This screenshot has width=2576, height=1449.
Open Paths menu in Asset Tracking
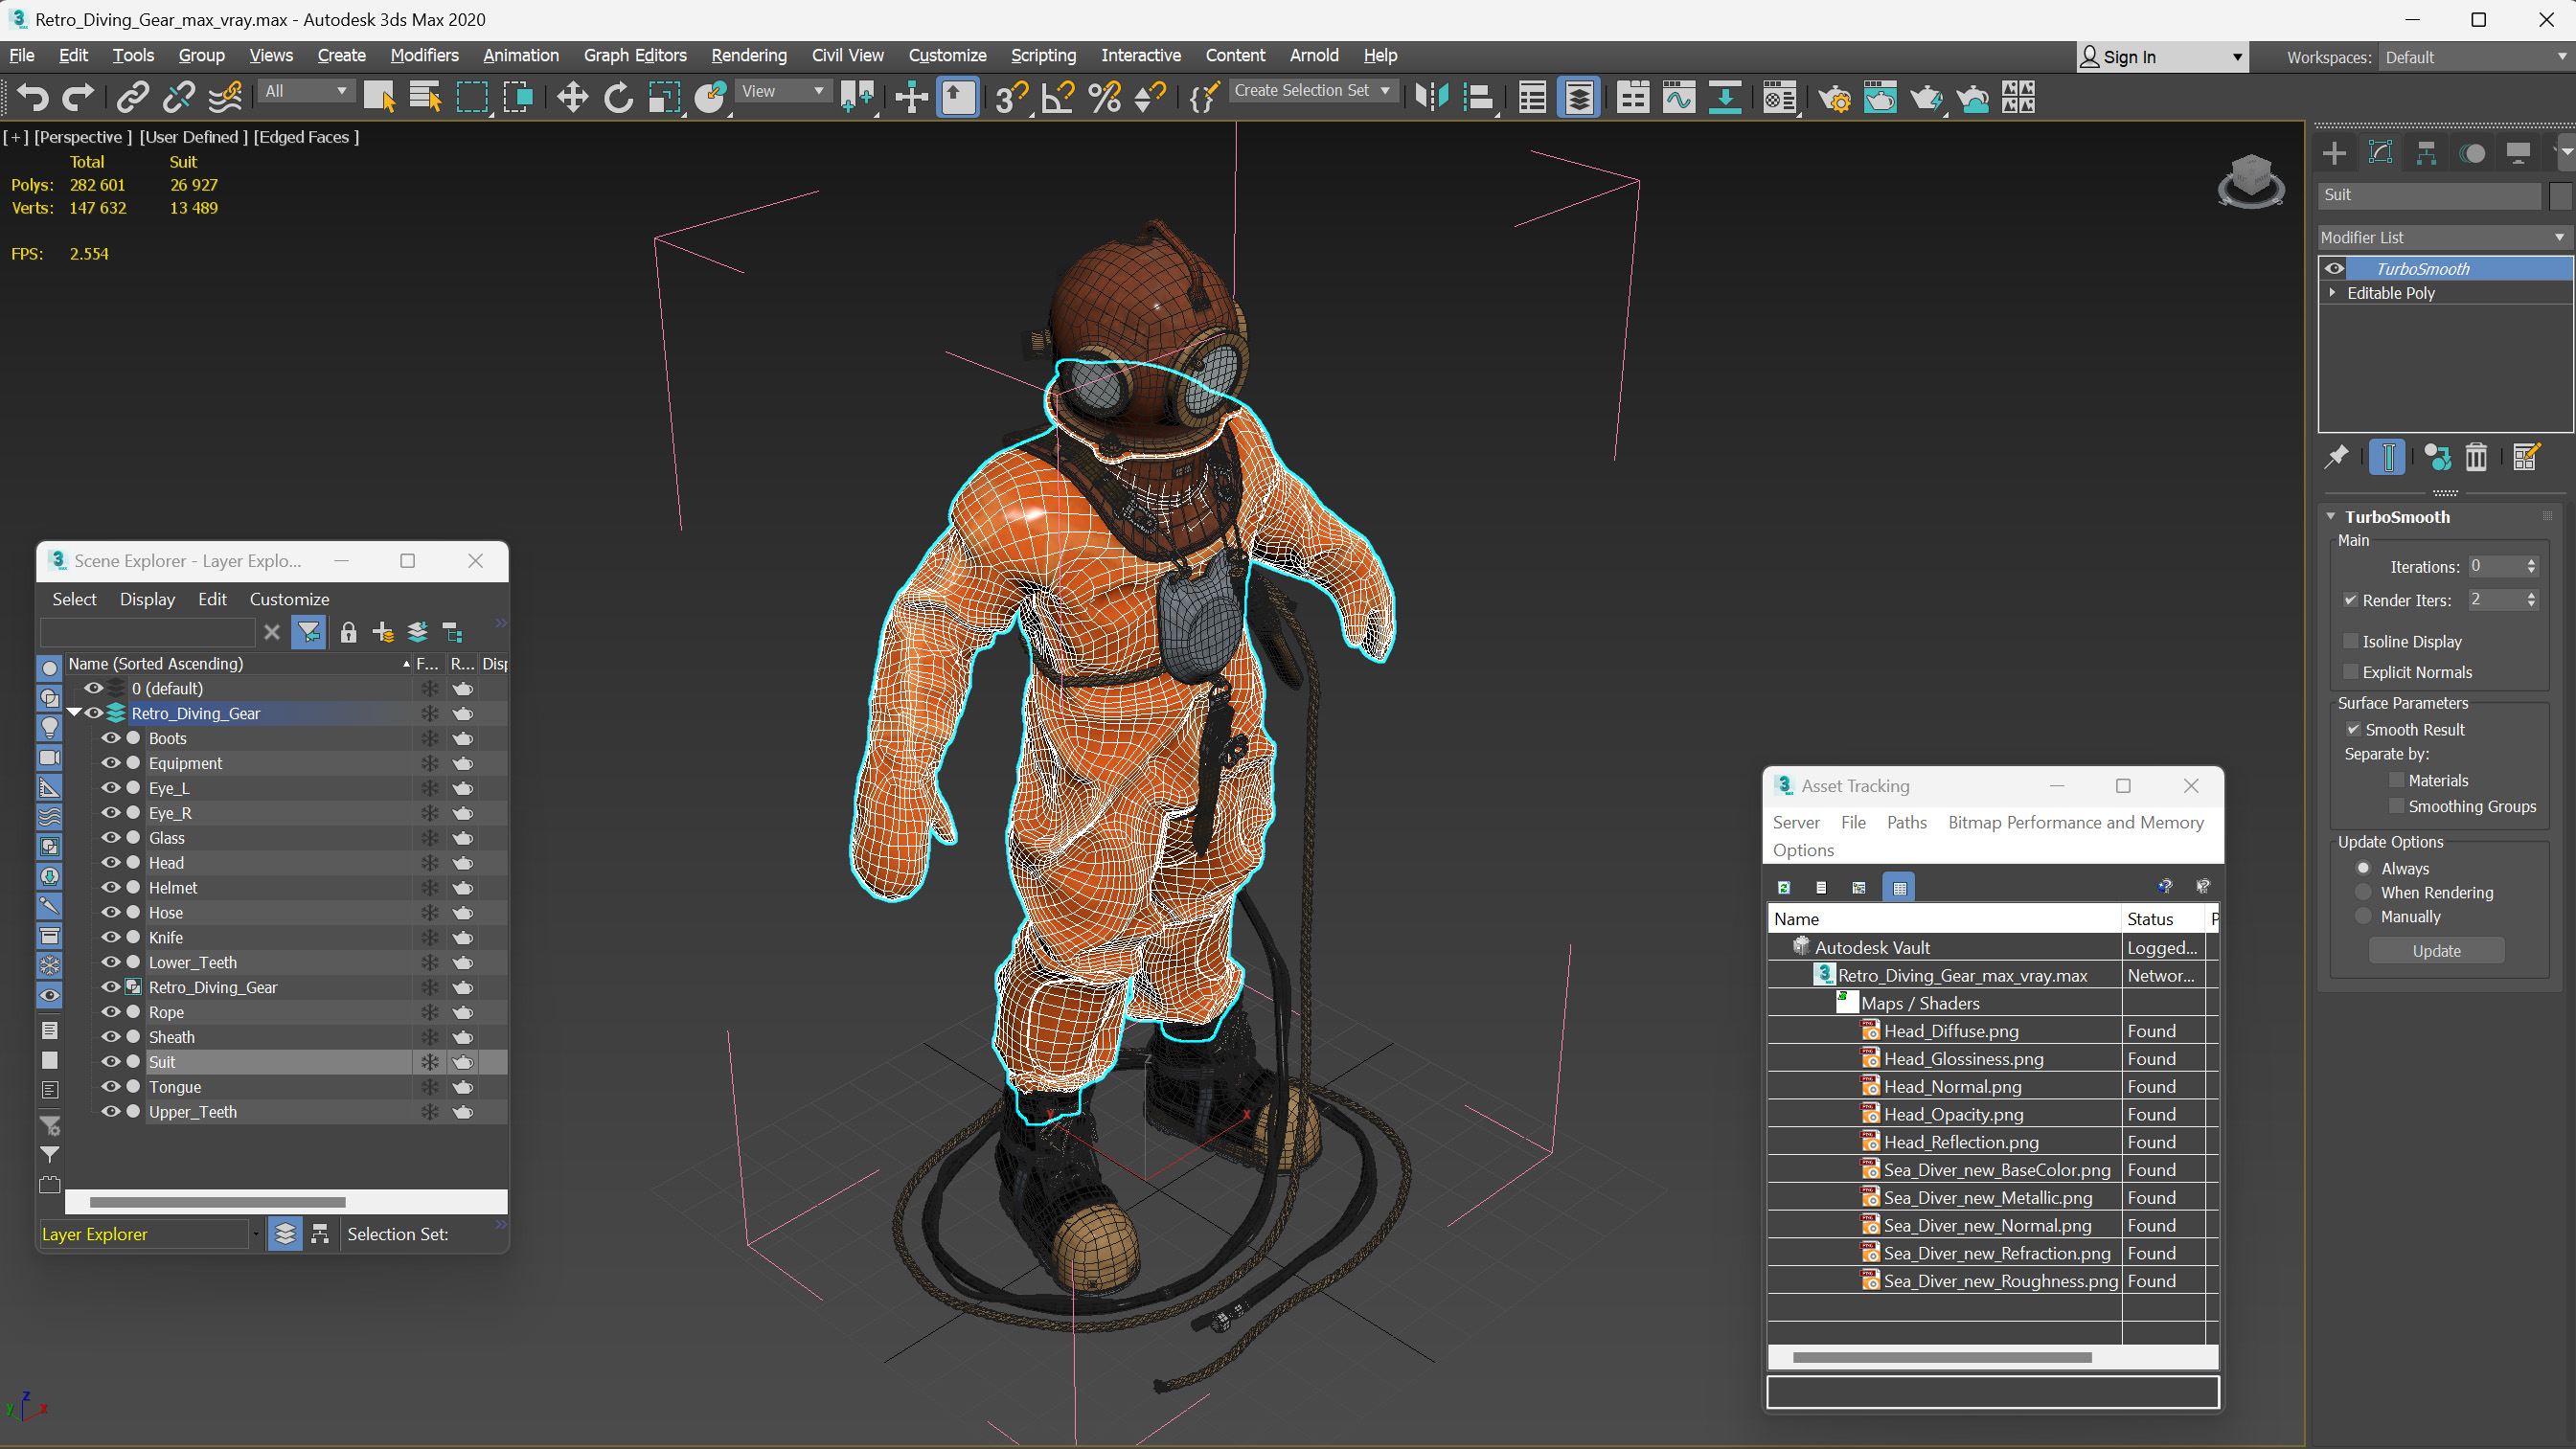[x=1906, y=822]
